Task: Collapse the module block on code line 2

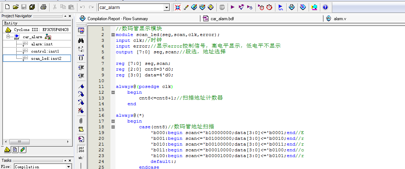Action: point(113,35)
